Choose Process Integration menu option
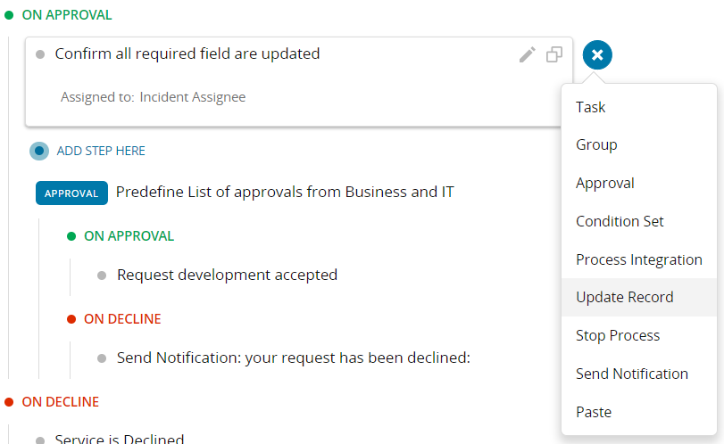The image size is (724, 444). (x=638, y=259)
